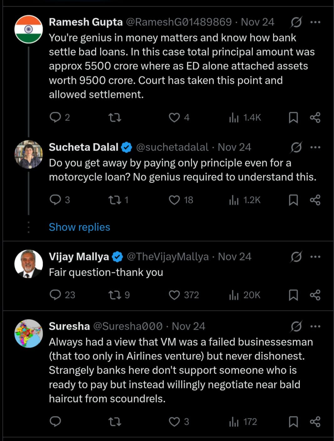Click Vijay Mallya's profile picture
This screenshot has width=334, height=441.
pyautogui.click(x=29, y=264)
